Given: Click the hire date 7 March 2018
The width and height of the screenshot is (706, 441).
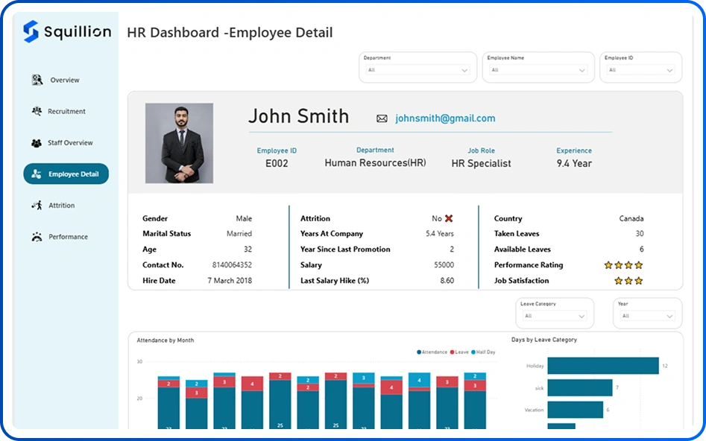Looking at the screenshot, I should [x=230, y=280].
